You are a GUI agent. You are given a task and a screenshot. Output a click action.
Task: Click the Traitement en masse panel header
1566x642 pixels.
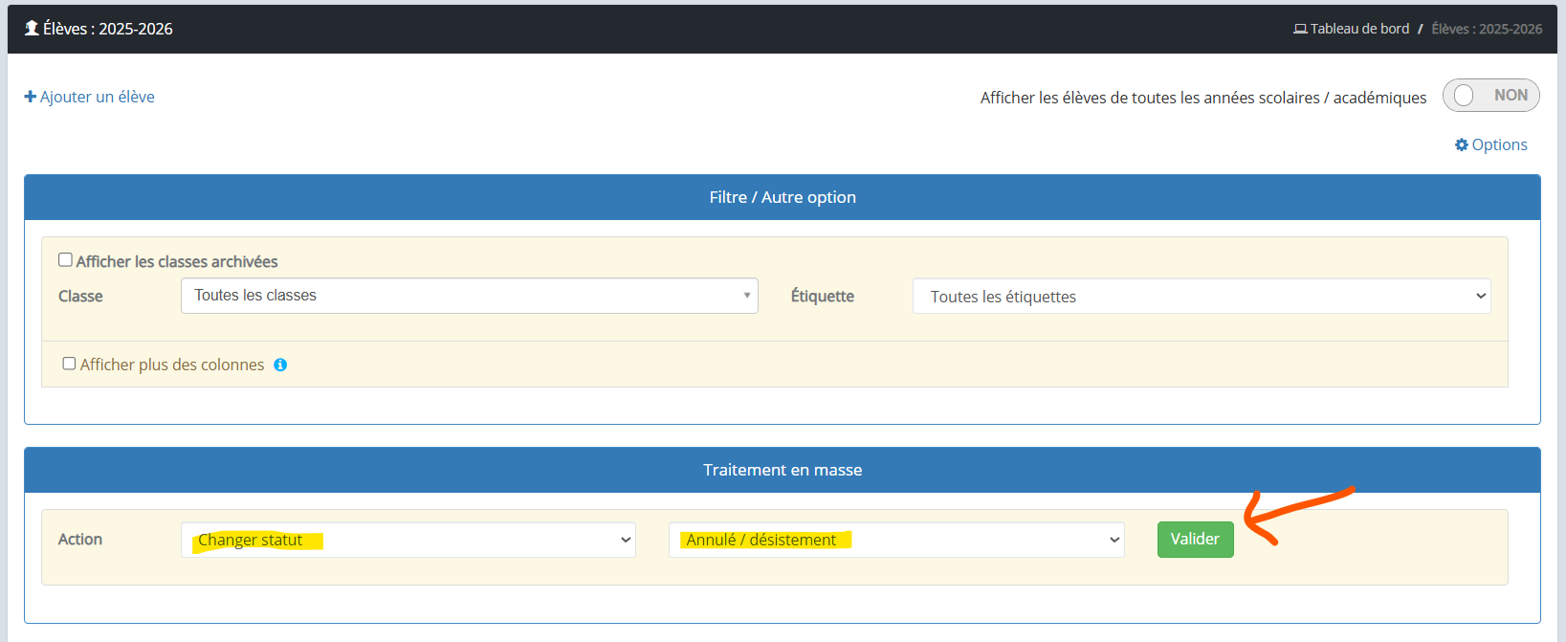[782, 470]
